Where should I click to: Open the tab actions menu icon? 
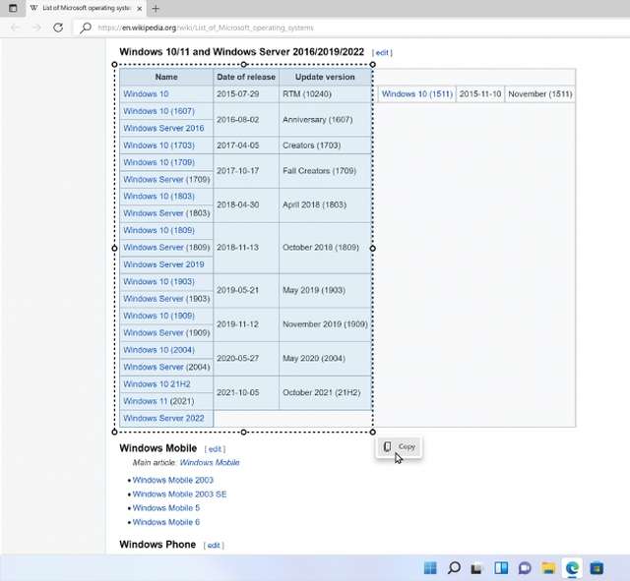click(x=13, y=8)
